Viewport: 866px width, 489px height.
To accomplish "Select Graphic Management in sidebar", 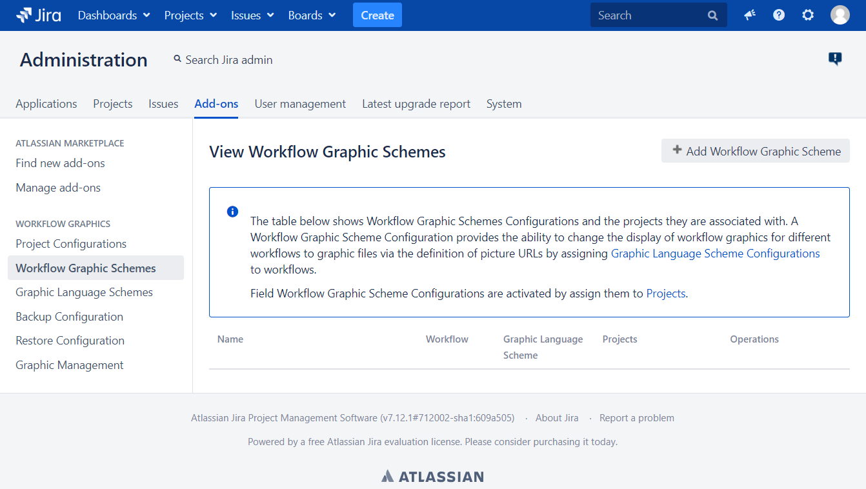I will click(70, 365).
